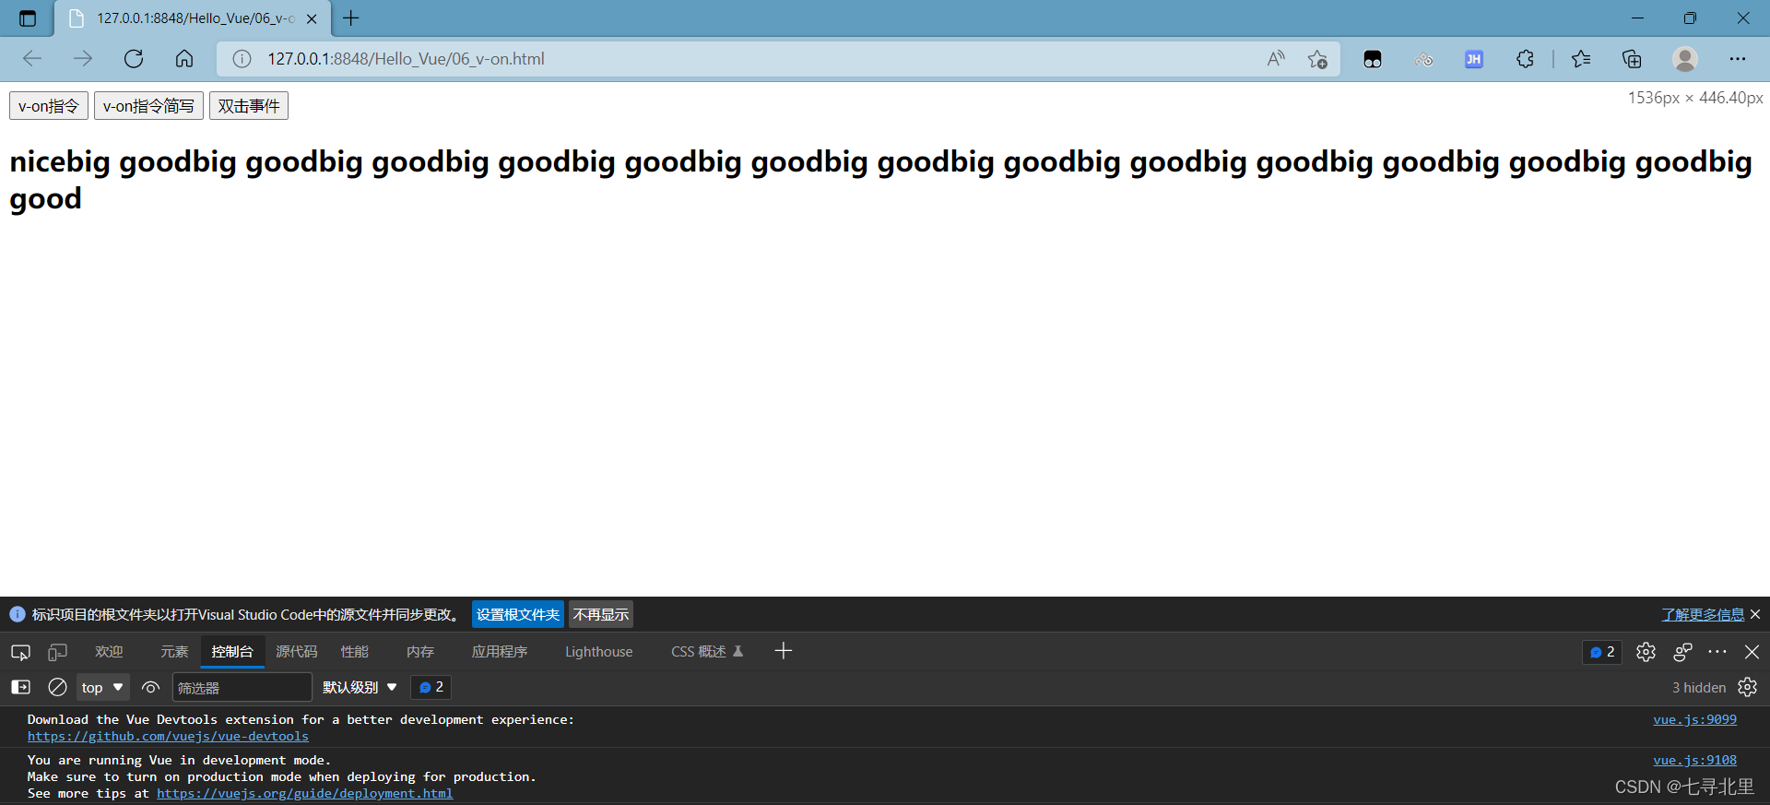1770x805 pixels.
Task: Switch to the Lighthouse tab
Action: (x=599, y=652)
